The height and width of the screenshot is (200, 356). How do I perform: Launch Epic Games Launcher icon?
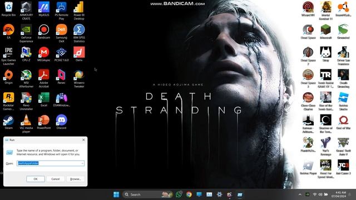tap(8, 56)
